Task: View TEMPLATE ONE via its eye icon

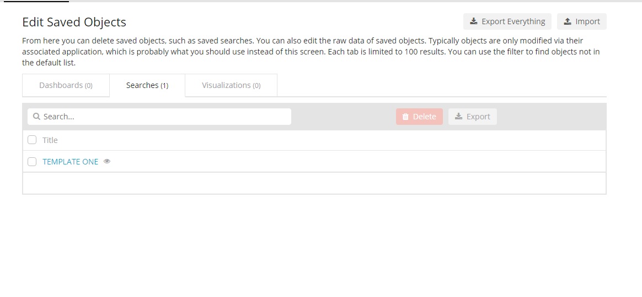Action: pos(107,161)
